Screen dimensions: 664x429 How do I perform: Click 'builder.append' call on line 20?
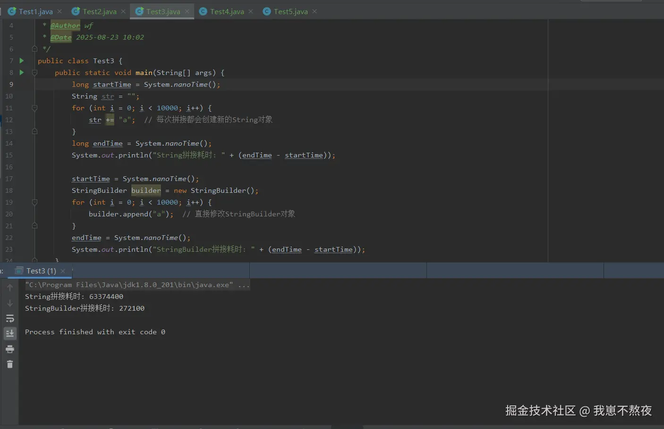pos(119,214)
